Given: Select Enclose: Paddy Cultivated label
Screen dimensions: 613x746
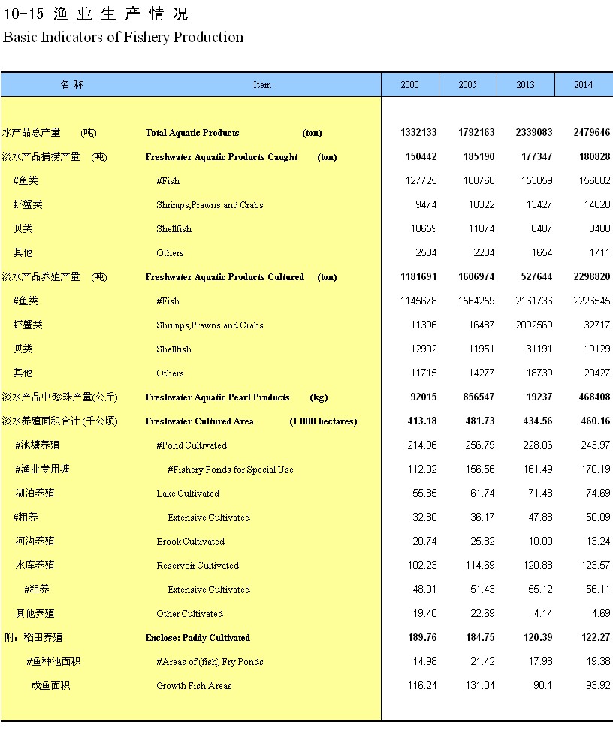Looking at the screenshot, I should tap(198, 638).
